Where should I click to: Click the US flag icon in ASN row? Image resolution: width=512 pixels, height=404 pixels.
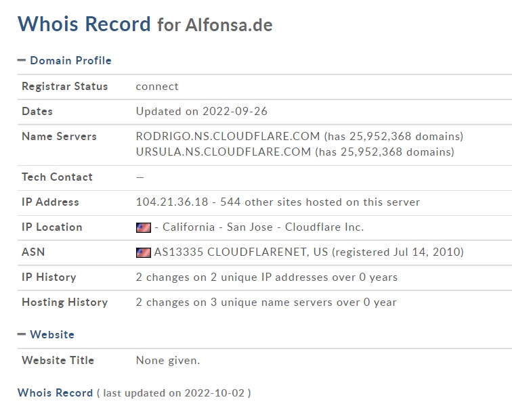pos(144,252)
